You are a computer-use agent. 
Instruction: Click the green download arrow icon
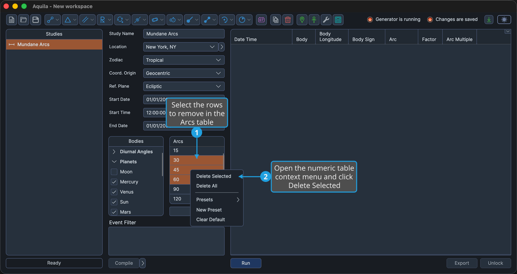[x=489, y=20]
